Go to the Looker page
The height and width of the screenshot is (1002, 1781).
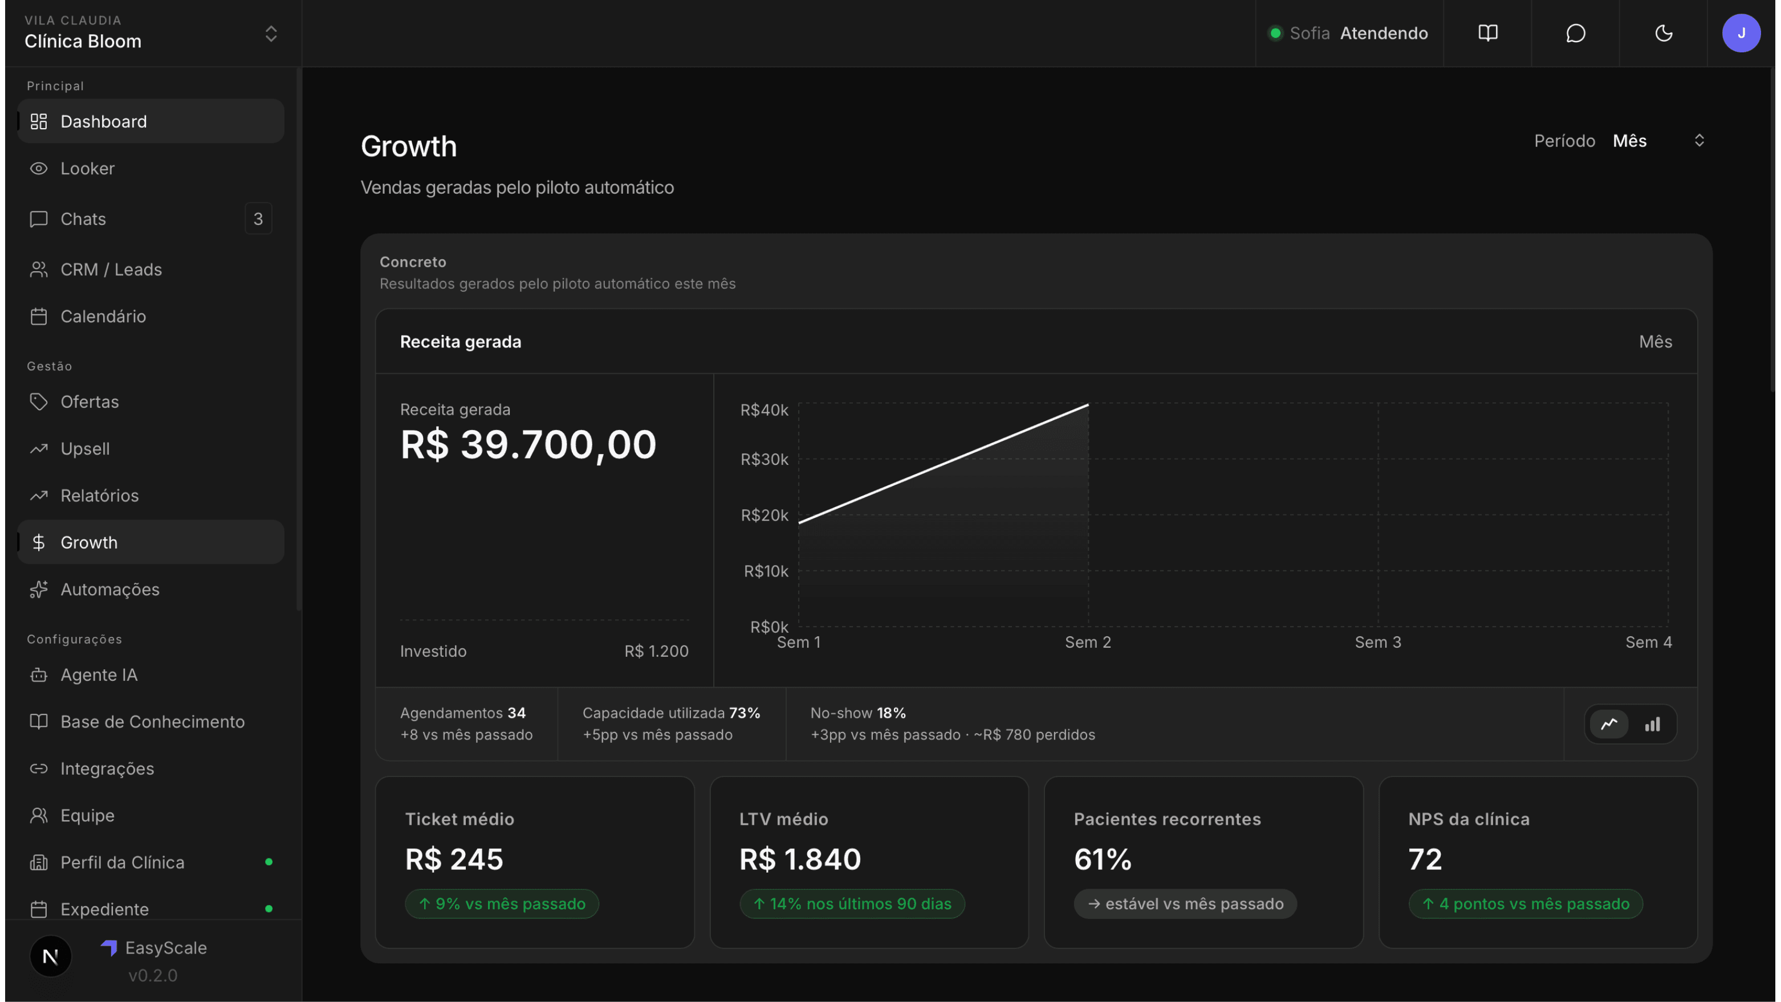click(x=151, y=169)
